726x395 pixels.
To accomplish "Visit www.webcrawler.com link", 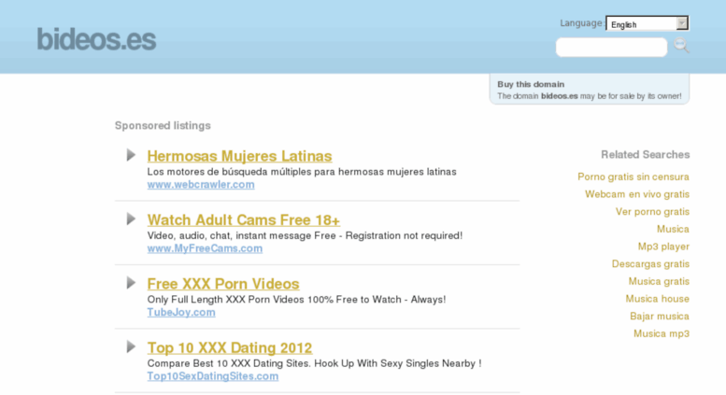I will pos(201,184).
